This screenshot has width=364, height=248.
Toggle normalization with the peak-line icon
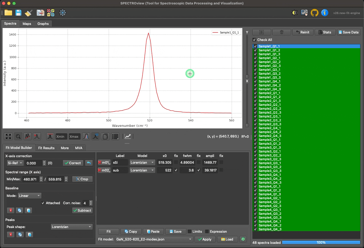coord(50,136)
